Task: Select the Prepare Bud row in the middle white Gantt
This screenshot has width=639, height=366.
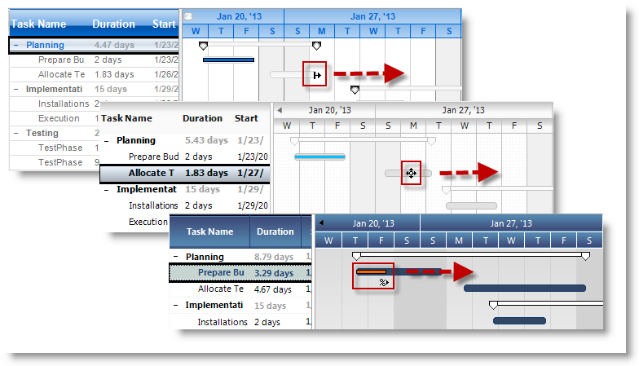Action: [185, 157]
